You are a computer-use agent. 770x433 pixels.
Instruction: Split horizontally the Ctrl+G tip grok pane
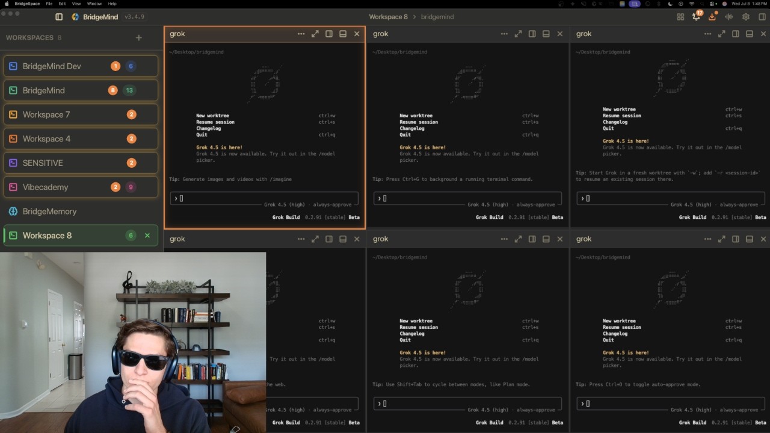[546, 34]
